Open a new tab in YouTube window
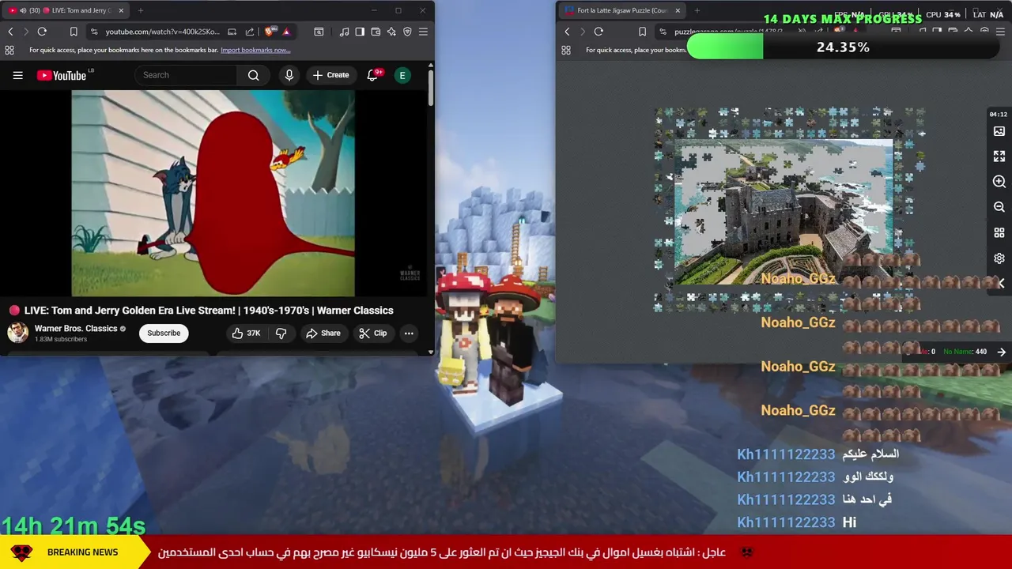The height and width of the screenshot is (569, 1012). coord(140,10)
